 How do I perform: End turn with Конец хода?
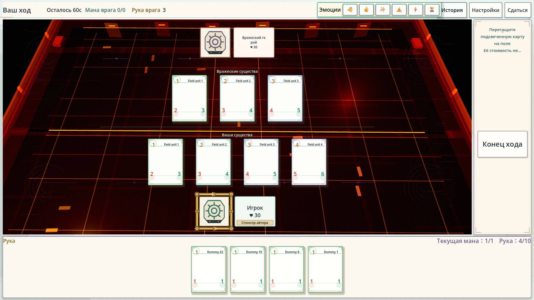tap(502, 144)
